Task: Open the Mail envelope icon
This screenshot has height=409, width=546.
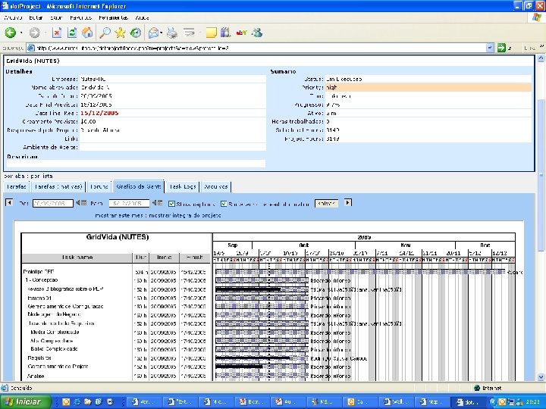Action: (x=154, y=33)
